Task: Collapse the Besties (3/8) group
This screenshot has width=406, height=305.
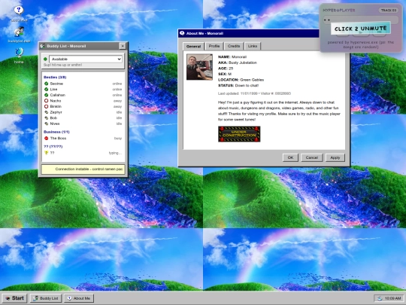Action: click(x=55, y=78)
